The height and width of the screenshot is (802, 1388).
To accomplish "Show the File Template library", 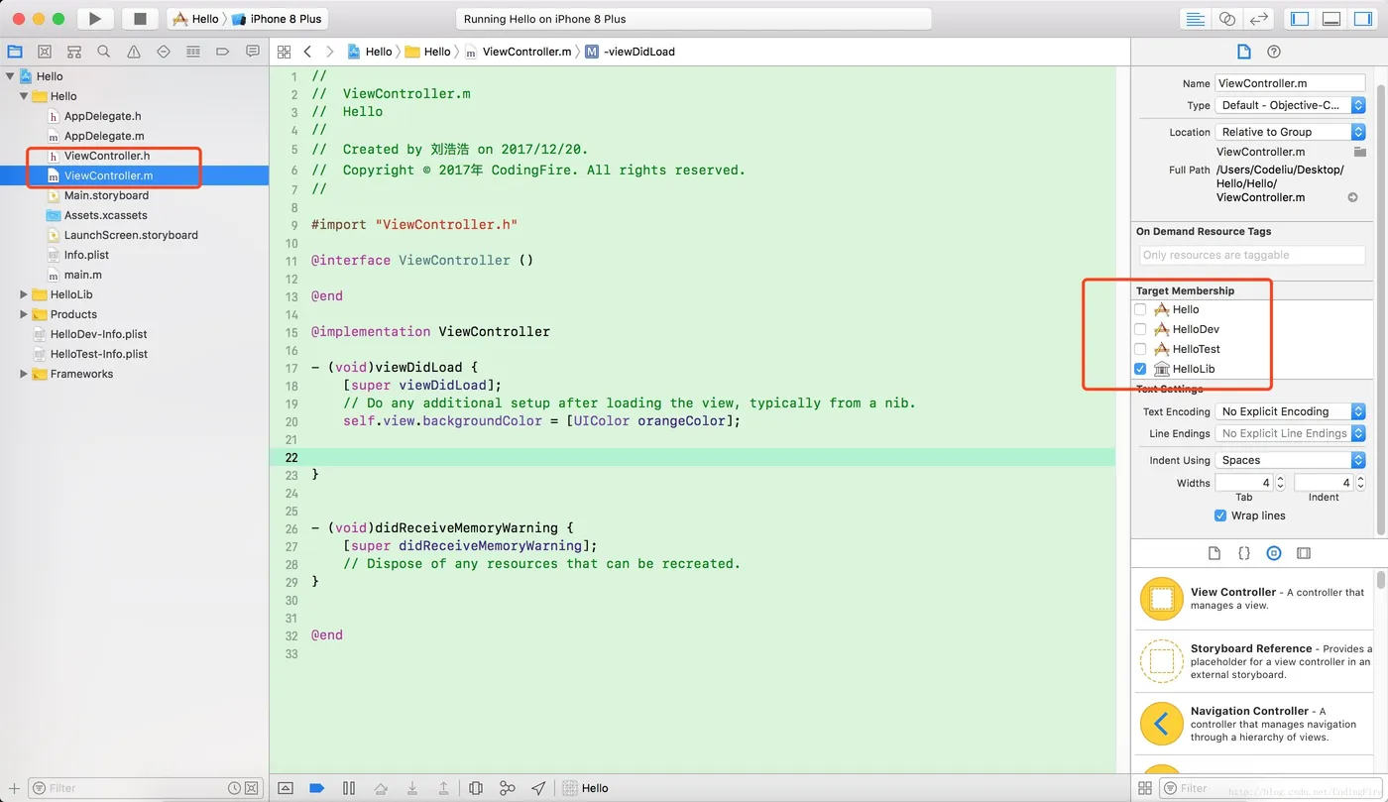I will pyautogui.click(x=1214, y=553).
